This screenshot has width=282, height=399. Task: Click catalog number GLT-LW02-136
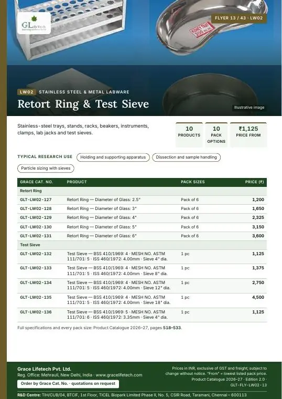point(36,312)
